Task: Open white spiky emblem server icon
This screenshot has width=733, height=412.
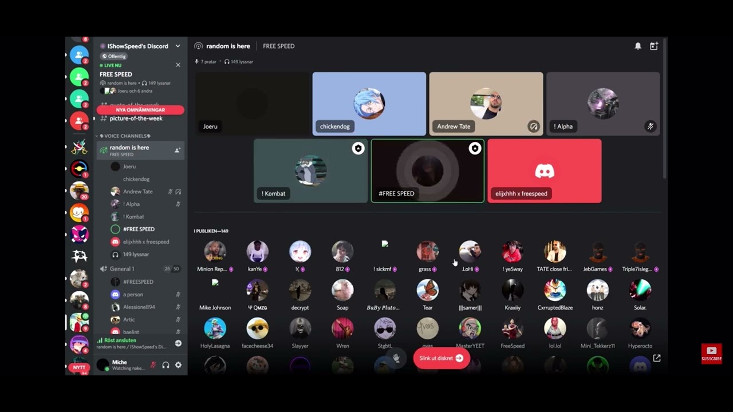Action: pyautogui.click(x=79, y=256)
